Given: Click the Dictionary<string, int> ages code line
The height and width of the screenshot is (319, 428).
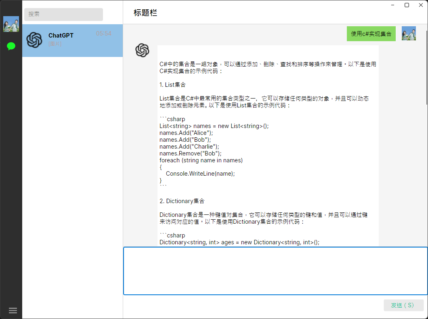Looking at the screenshot, I should pyautogui.click(x=239, y=242).
